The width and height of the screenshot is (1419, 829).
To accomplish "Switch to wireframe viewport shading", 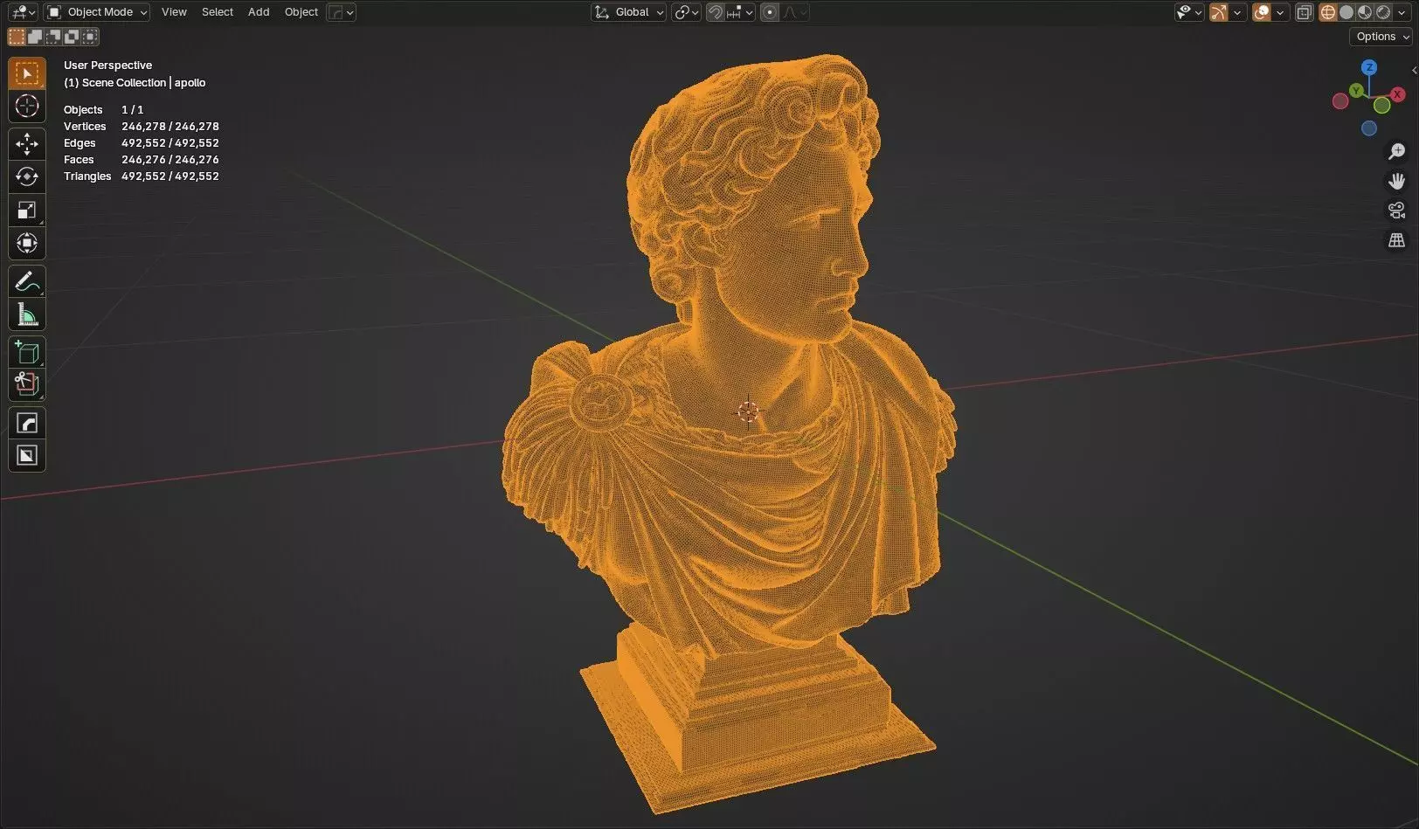I will coord(1328,12).
